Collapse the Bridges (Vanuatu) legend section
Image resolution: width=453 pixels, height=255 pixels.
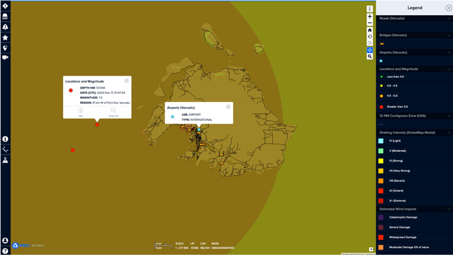pyautogui.click(x=449, y=35)
